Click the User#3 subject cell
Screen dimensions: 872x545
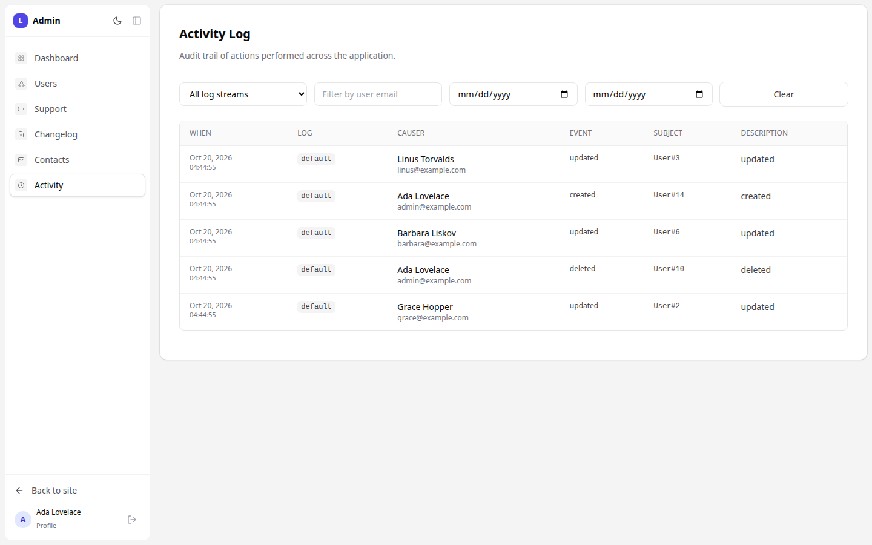[667, 158]
